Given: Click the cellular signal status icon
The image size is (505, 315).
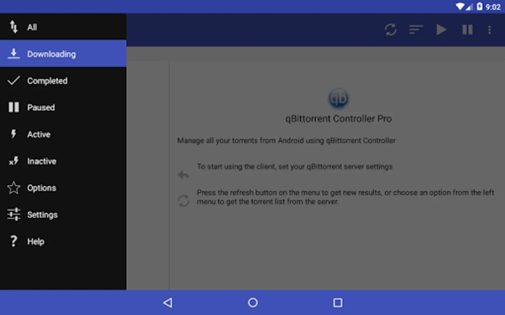Looking at the screenshot, I should point(470,7).
